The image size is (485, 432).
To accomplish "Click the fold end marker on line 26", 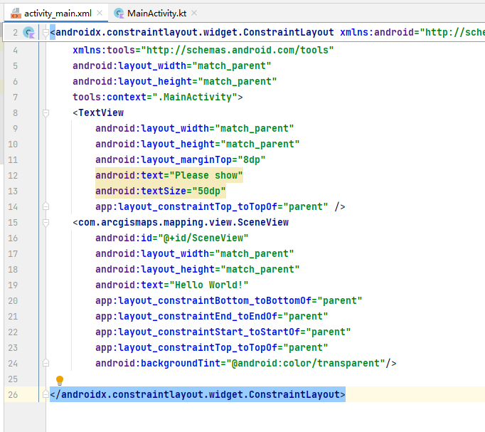I will click(x=46, y=394).
